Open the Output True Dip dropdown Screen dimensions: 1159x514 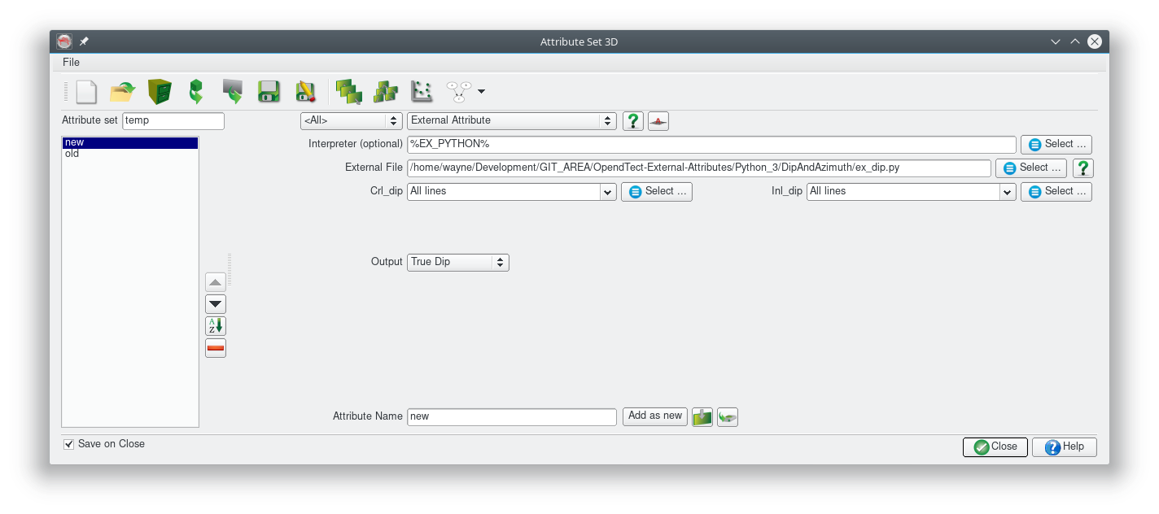(x=458, y=263)
